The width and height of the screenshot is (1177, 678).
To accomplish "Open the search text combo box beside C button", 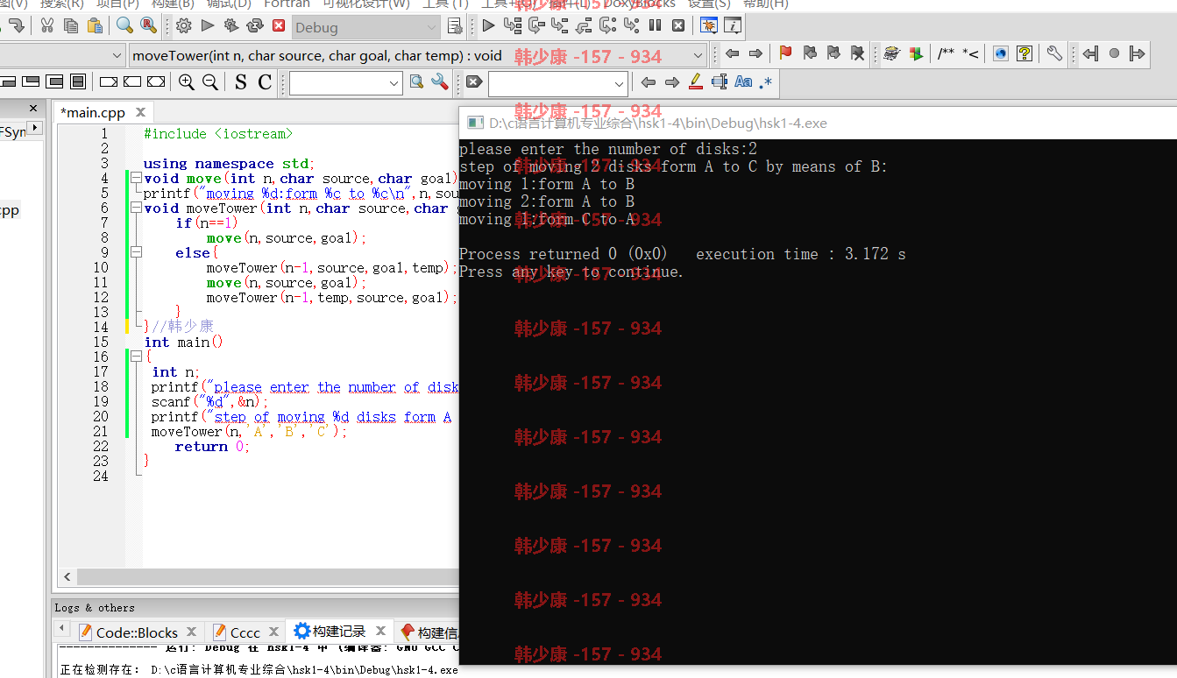I will [x=345, y=83].
